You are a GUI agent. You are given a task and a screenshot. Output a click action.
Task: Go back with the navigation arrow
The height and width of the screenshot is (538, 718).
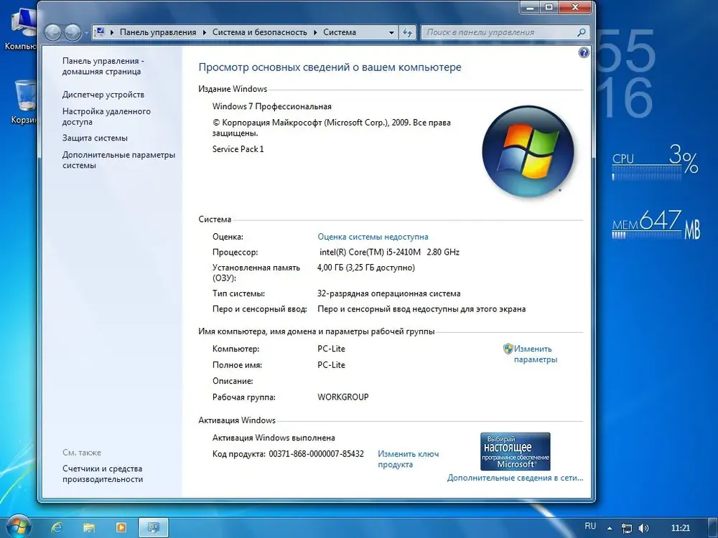[x=53, y=32]
